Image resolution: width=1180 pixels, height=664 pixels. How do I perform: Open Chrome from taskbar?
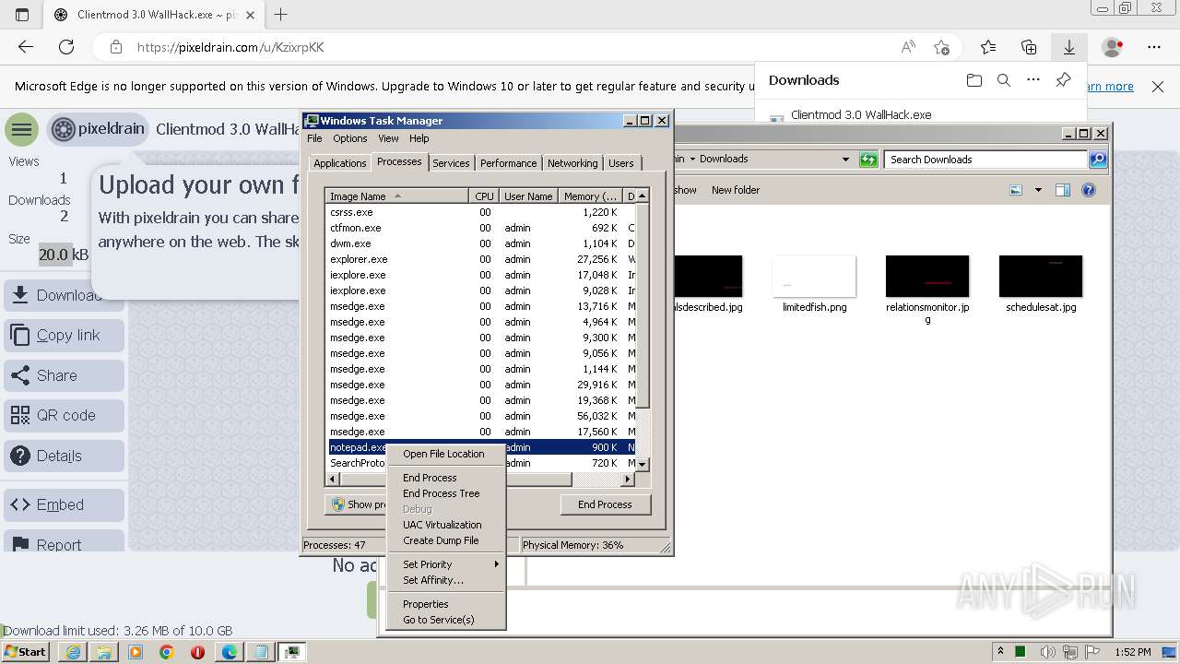tap(167, 652)
